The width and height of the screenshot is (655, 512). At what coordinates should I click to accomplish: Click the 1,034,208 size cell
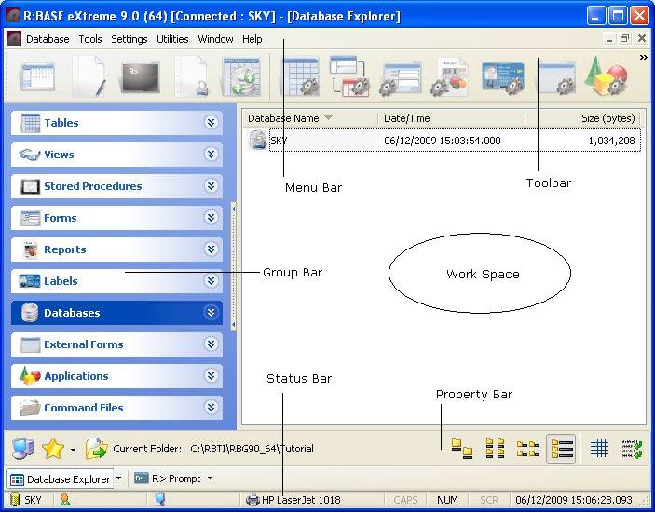pyautogui.click(x=611, y=141)
